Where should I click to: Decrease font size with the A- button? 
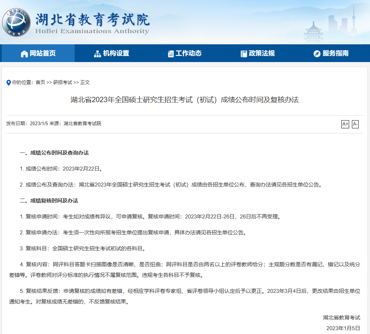coord(355,124)
